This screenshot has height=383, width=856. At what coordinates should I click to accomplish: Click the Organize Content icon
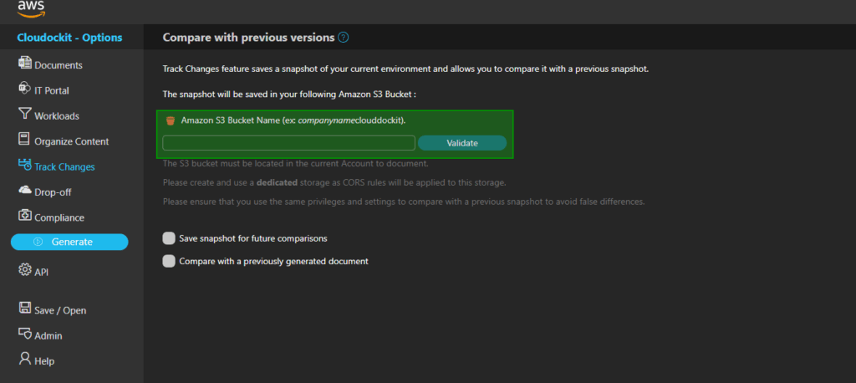click(25, 140)
